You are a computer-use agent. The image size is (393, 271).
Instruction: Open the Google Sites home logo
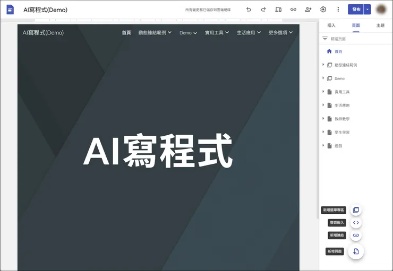click(10, 10)
